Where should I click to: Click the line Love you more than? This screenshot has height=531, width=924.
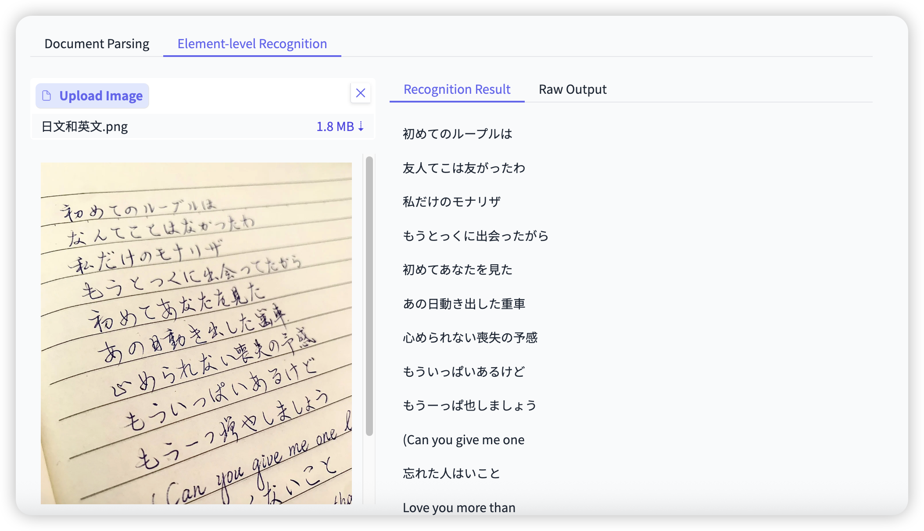(459, 507)
